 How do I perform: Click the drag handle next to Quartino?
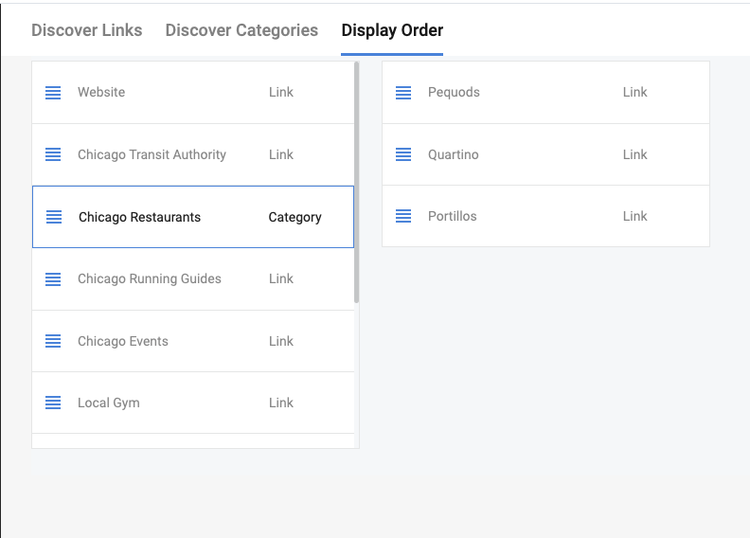point(403,154)
